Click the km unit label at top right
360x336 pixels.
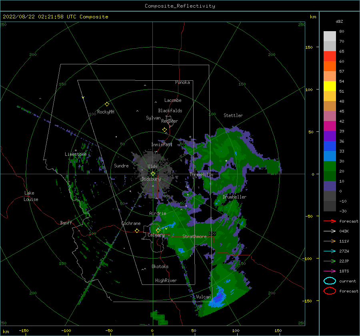(x=313, y=17)
